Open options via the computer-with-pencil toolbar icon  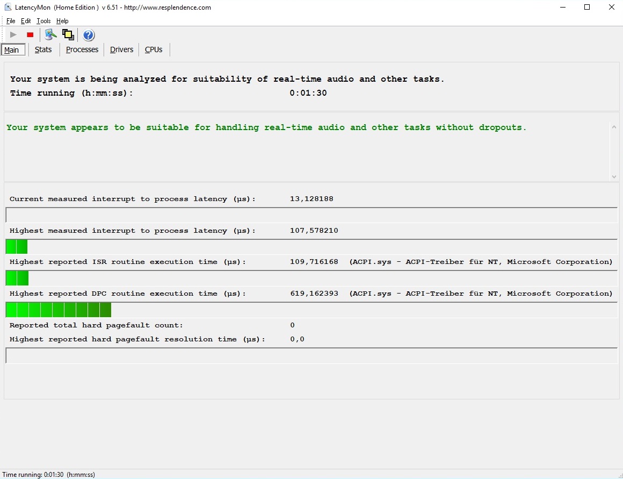(x=50, y=35)
